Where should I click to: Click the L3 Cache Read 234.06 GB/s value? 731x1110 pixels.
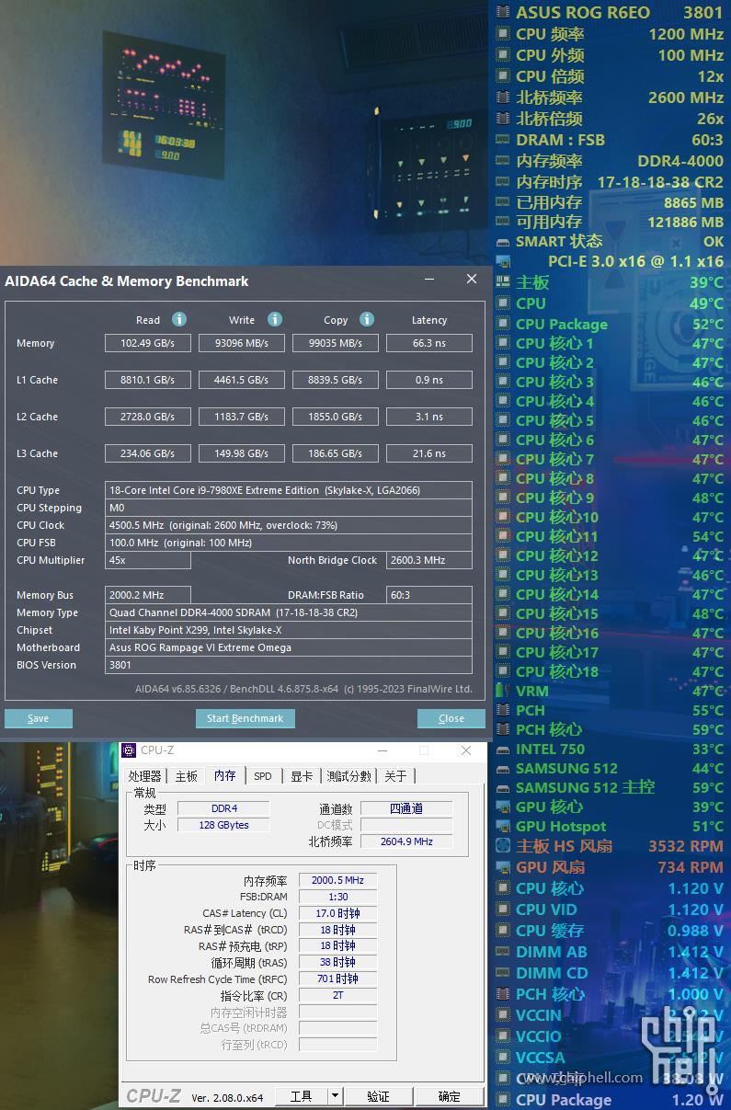click(148, 453)
